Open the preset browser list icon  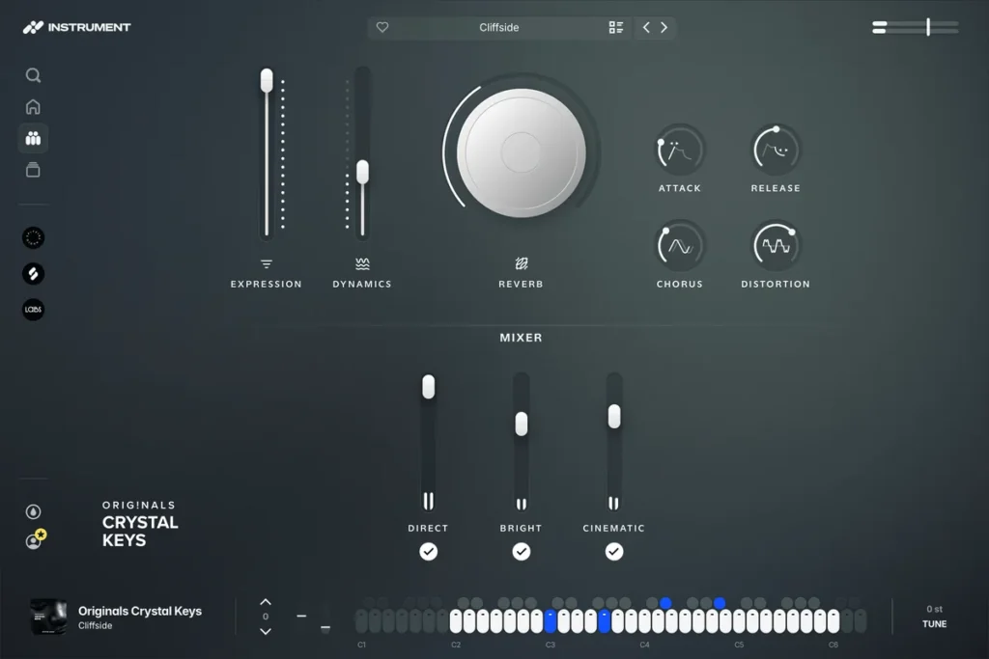(x=615, y=27)
